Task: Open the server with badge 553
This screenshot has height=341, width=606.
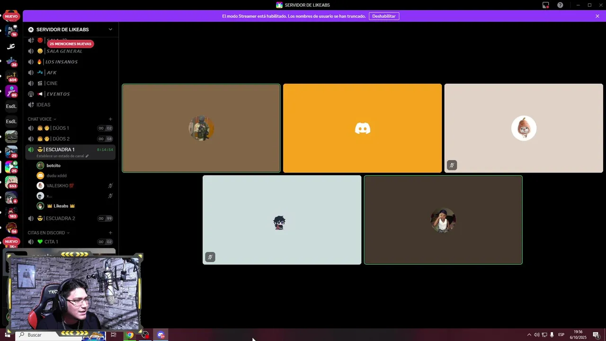Action: (x=11, y=182)
